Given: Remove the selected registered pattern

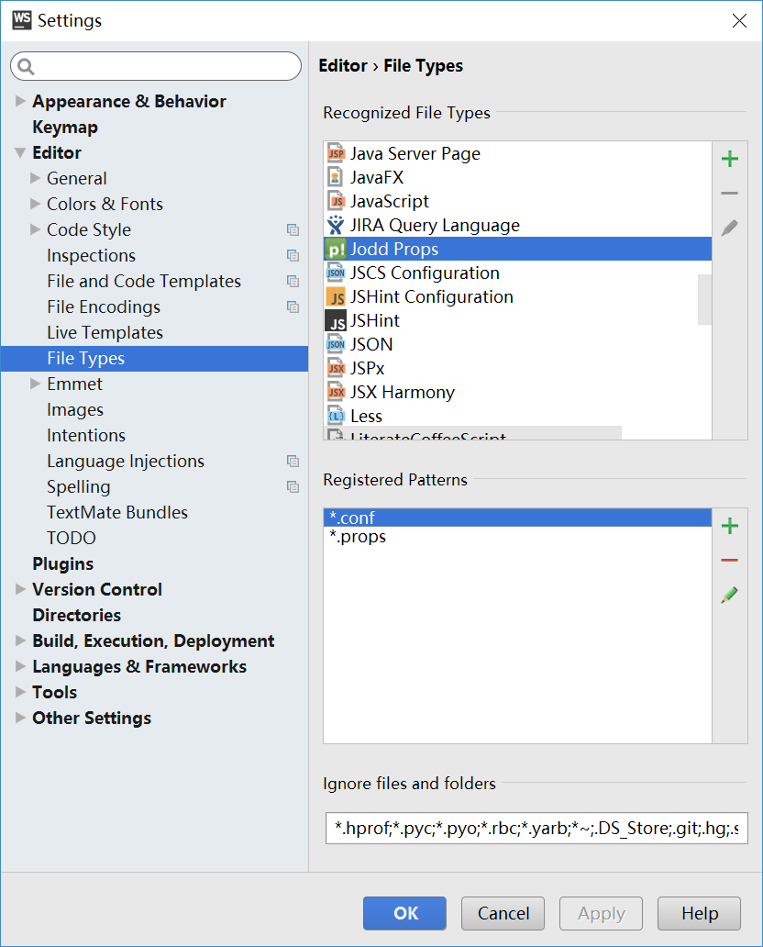Looking at the screenshot, I should coord(730,561).
